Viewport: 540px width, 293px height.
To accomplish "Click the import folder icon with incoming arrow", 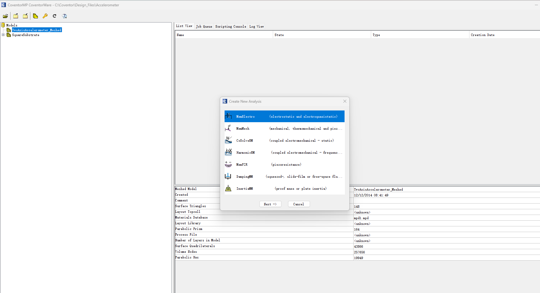I will (x=25, y=16).
